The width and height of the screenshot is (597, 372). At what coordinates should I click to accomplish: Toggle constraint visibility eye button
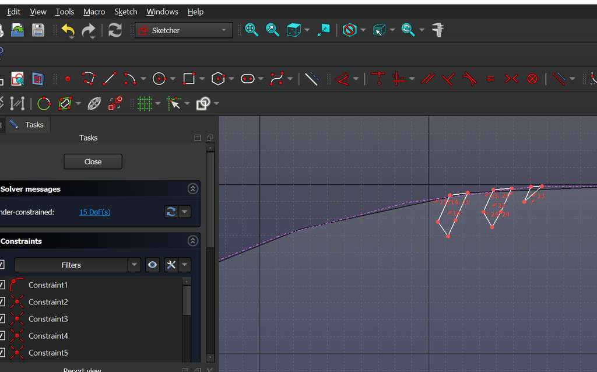pyautogui.click(x=152, y=265)
